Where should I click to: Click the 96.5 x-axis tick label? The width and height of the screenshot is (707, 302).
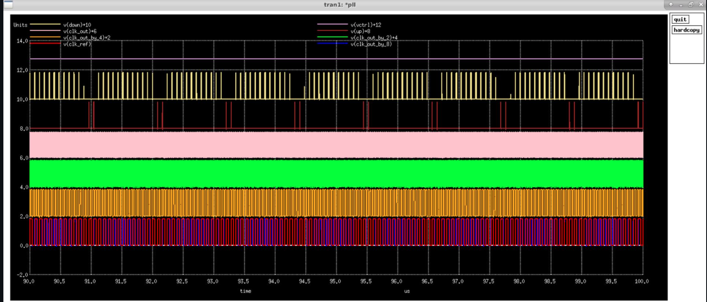[x=427, y=281]
